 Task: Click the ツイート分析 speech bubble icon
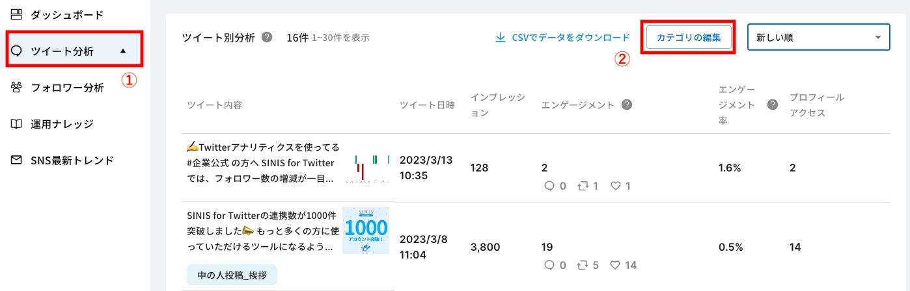[x=18, y=51]
